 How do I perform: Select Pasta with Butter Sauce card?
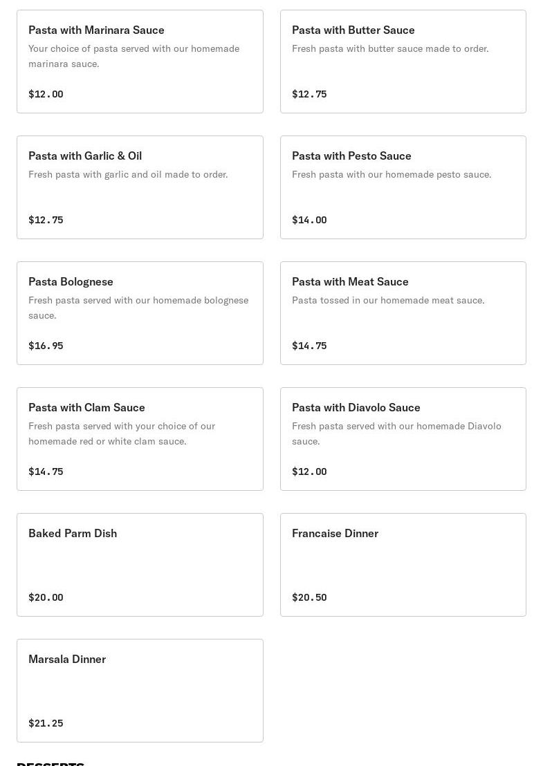pyautogui.click(x=403, y=62)
